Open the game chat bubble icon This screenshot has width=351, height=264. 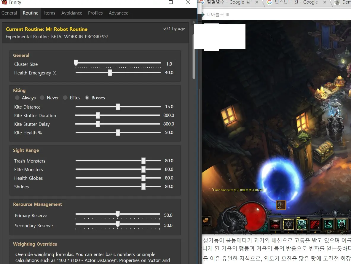pos(206,220)
